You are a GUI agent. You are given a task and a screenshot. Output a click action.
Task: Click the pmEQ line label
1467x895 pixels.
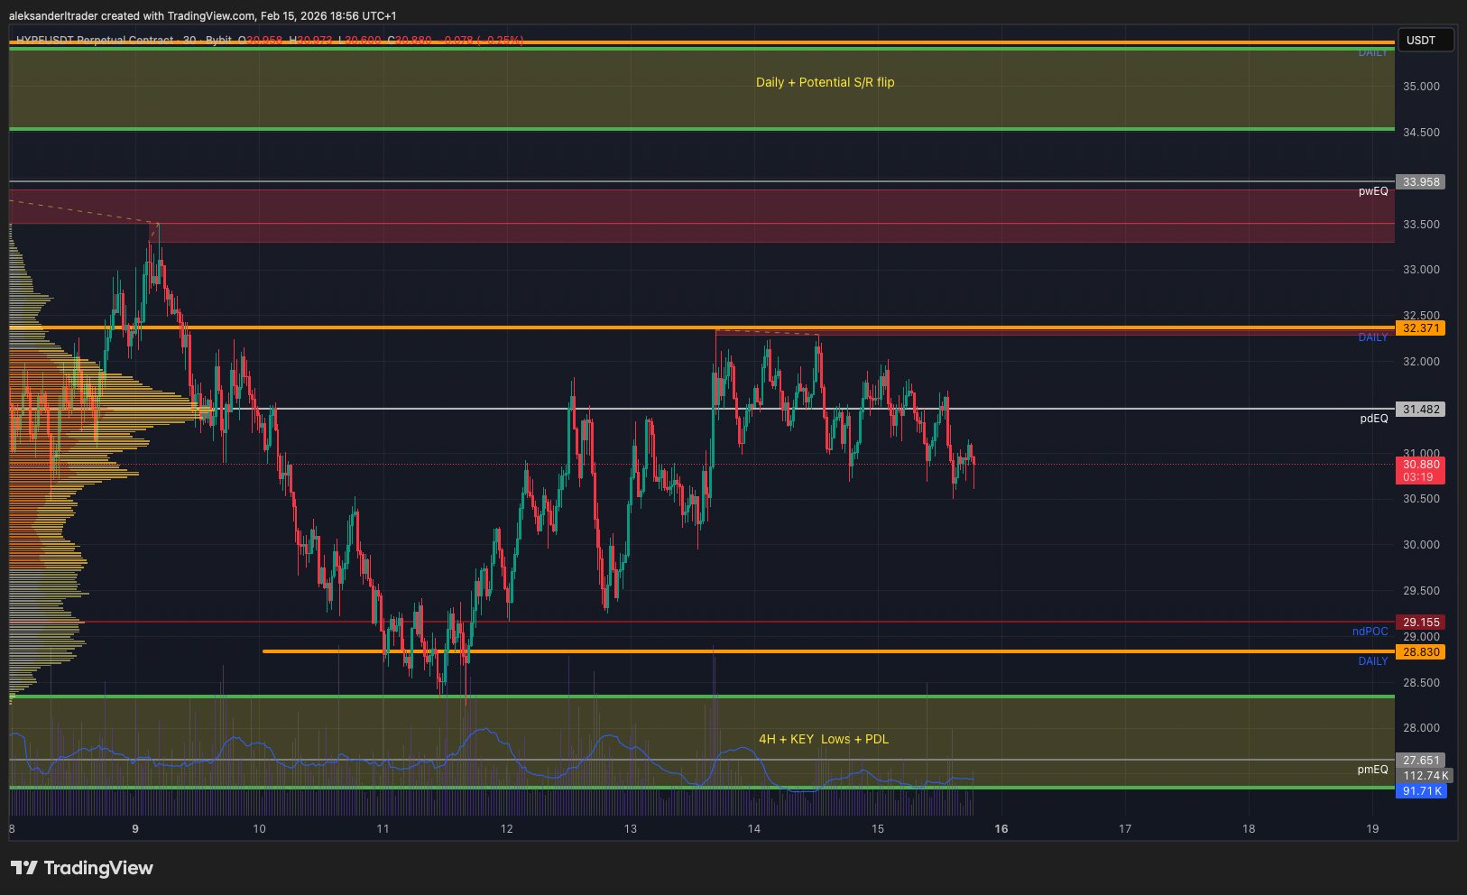coord(1372,770)
